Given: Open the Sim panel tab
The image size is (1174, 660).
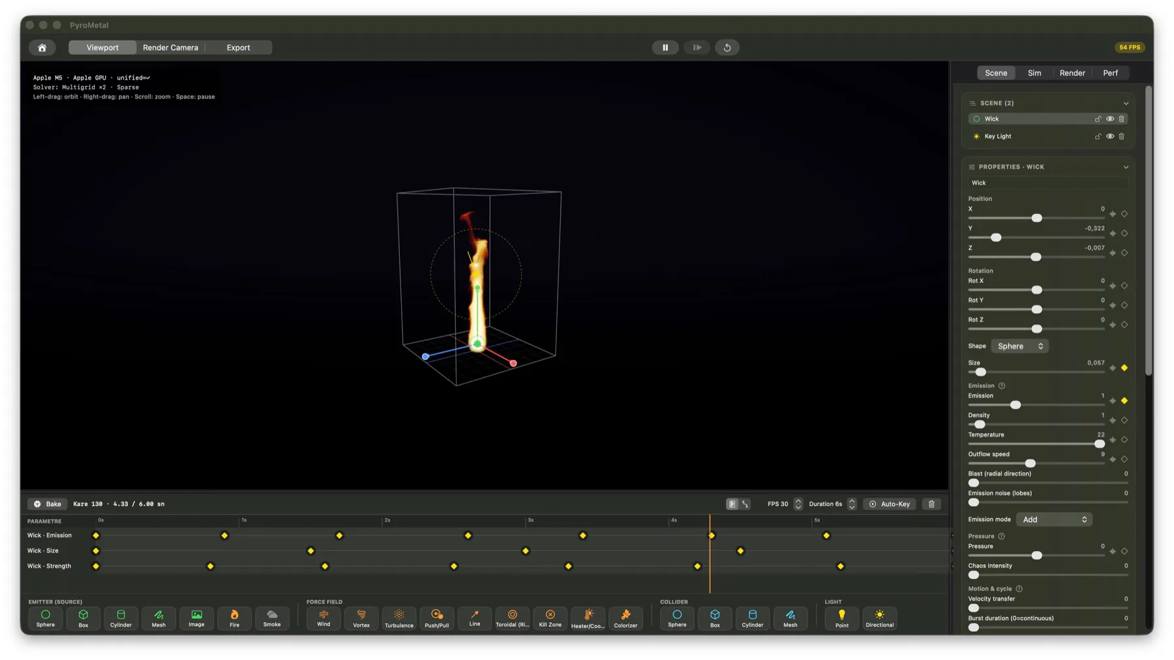Looking at the screenshot, I should click(x=1034, y=73).
